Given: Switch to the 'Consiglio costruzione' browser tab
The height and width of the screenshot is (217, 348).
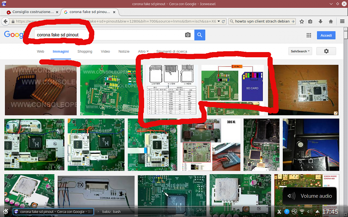Looking at the screenshot, I should [x=32, y=12].
